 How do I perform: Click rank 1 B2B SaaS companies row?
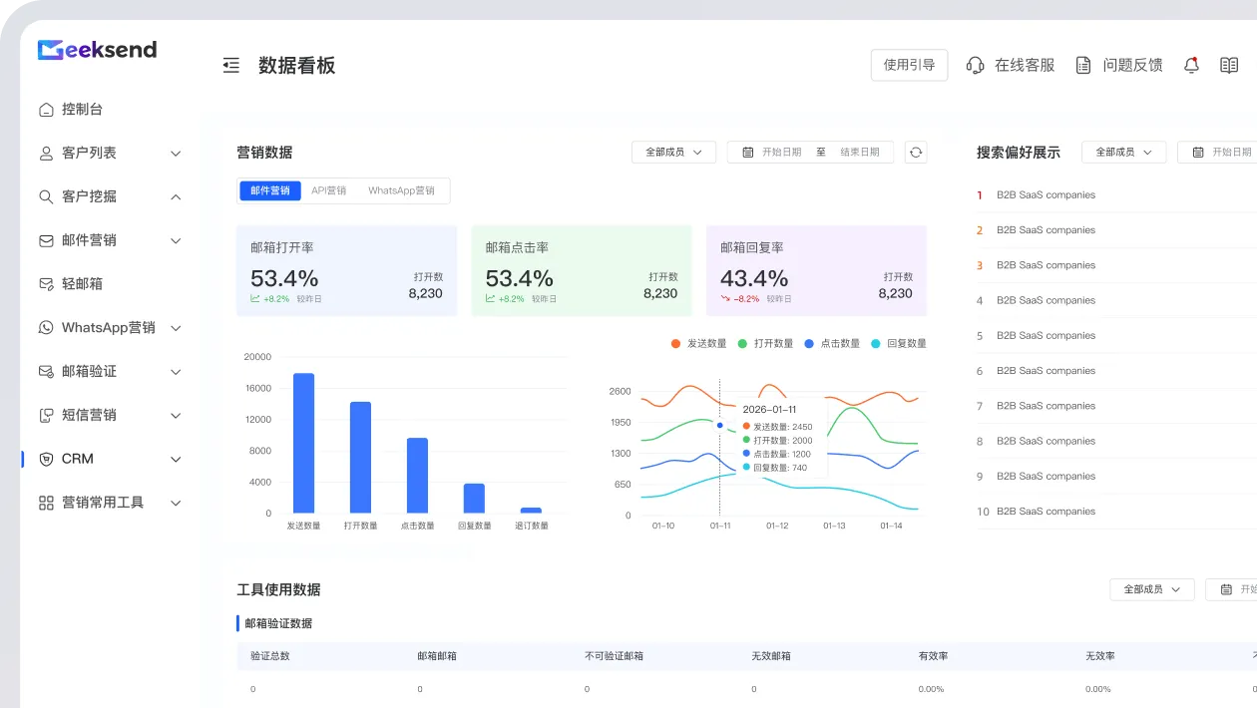pos(1116,195)
